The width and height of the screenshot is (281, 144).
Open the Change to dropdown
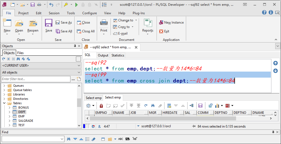[136, 20]
